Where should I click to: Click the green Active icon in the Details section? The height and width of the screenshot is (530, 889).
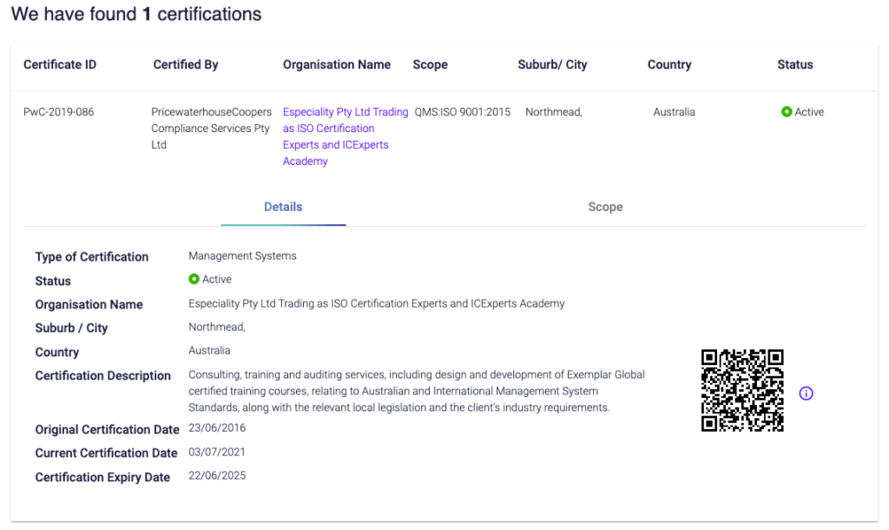pos(194,279)
